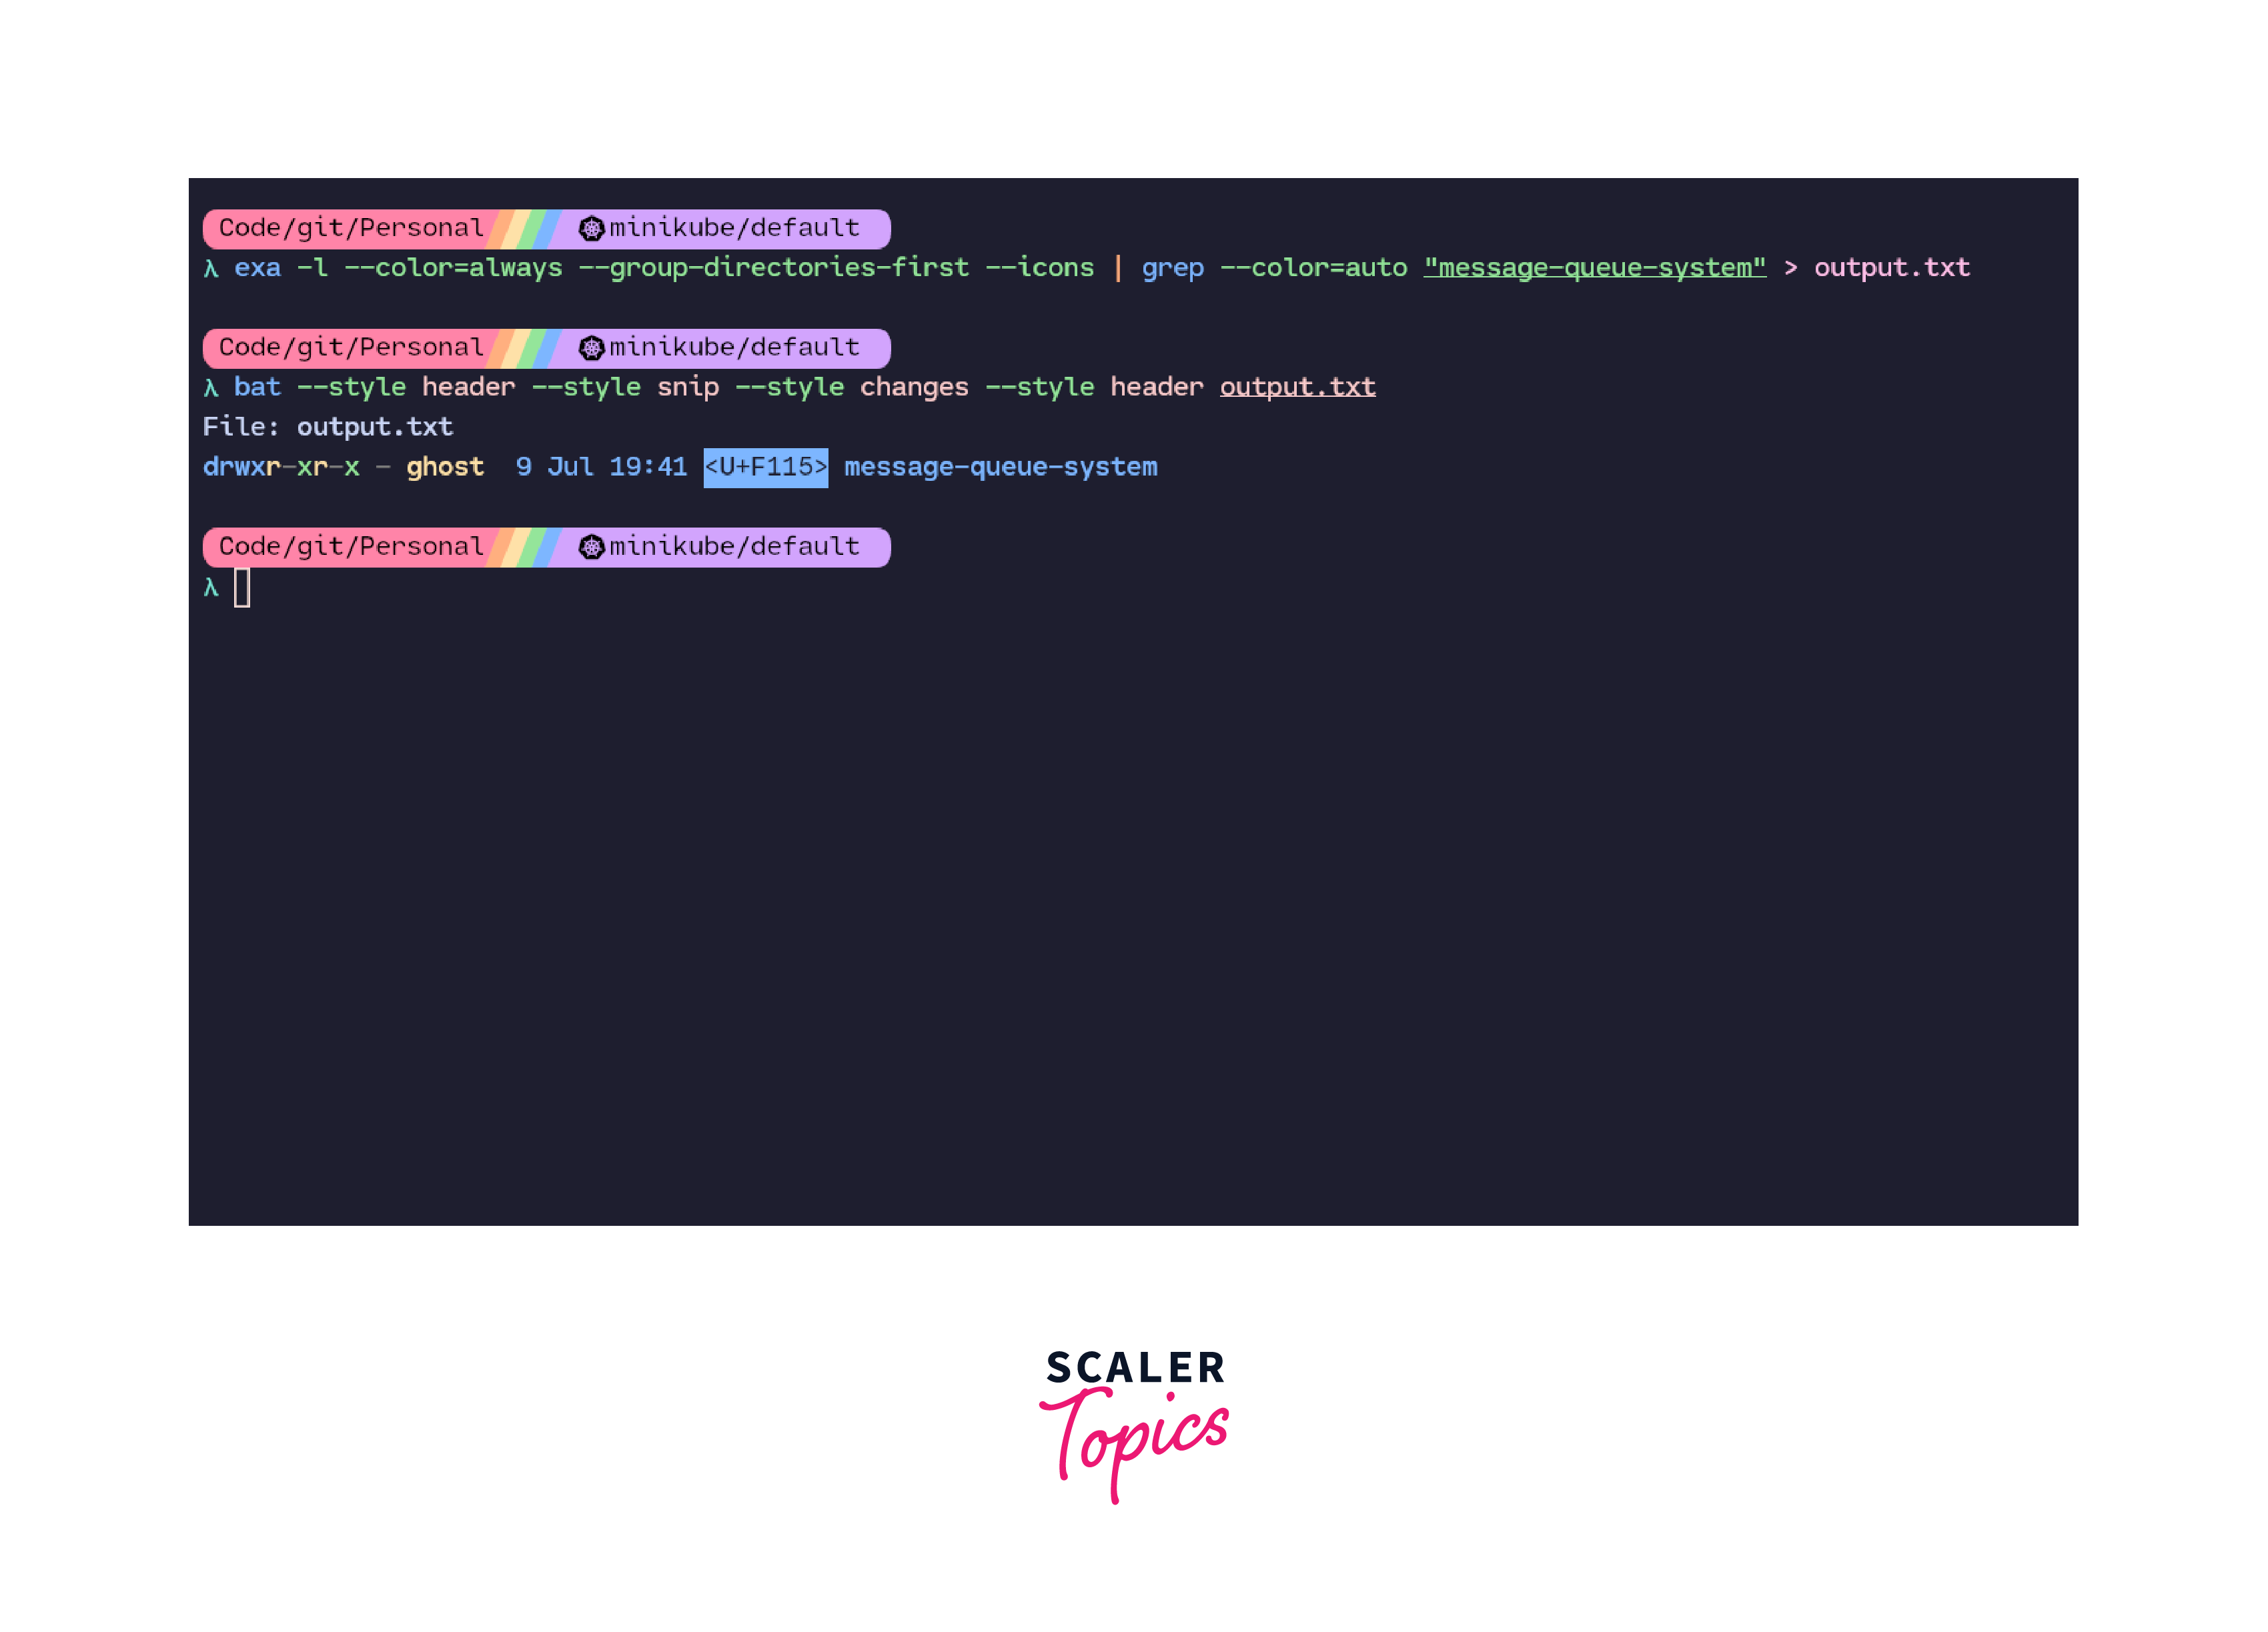Click the rainbow stripe separator in top prompt

(x=523, y=229)
